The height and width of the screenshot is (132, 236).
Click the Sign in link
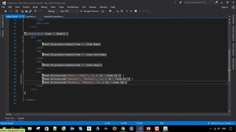[225, 7]
